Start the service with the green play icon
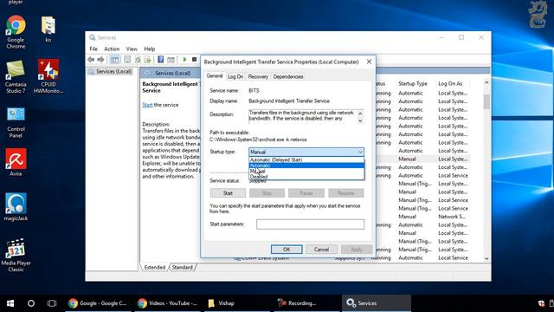Viewport: 554px width, 312px height. click(x=184, y=60)
